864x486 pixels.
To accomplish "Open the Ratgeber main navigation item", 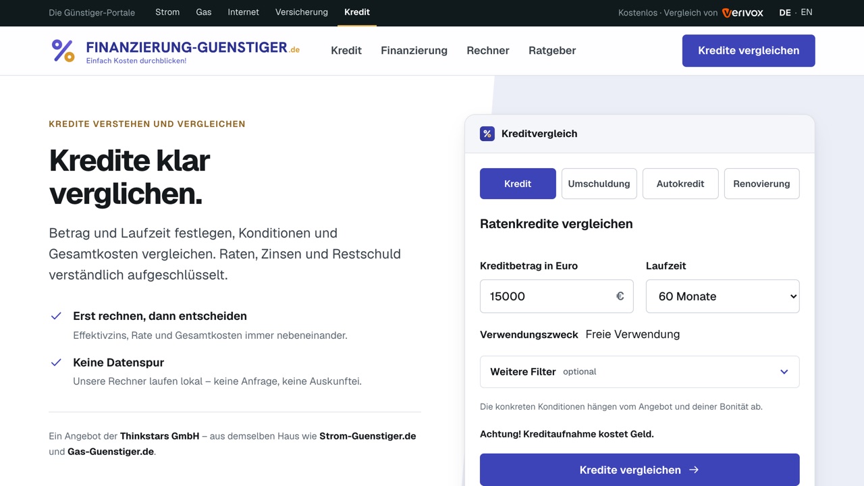I will coord(552,51).
